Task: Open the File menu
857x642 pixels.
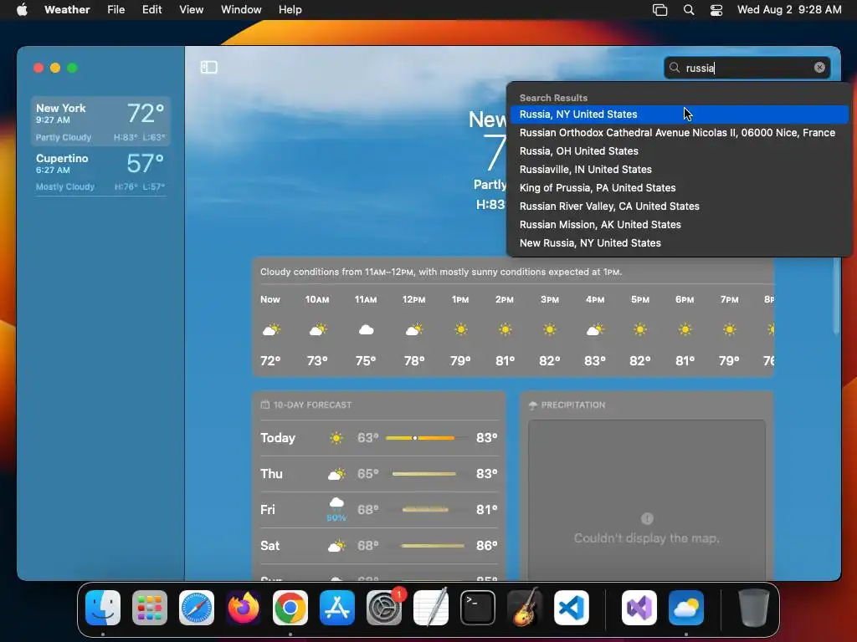Action: (115, 10)
